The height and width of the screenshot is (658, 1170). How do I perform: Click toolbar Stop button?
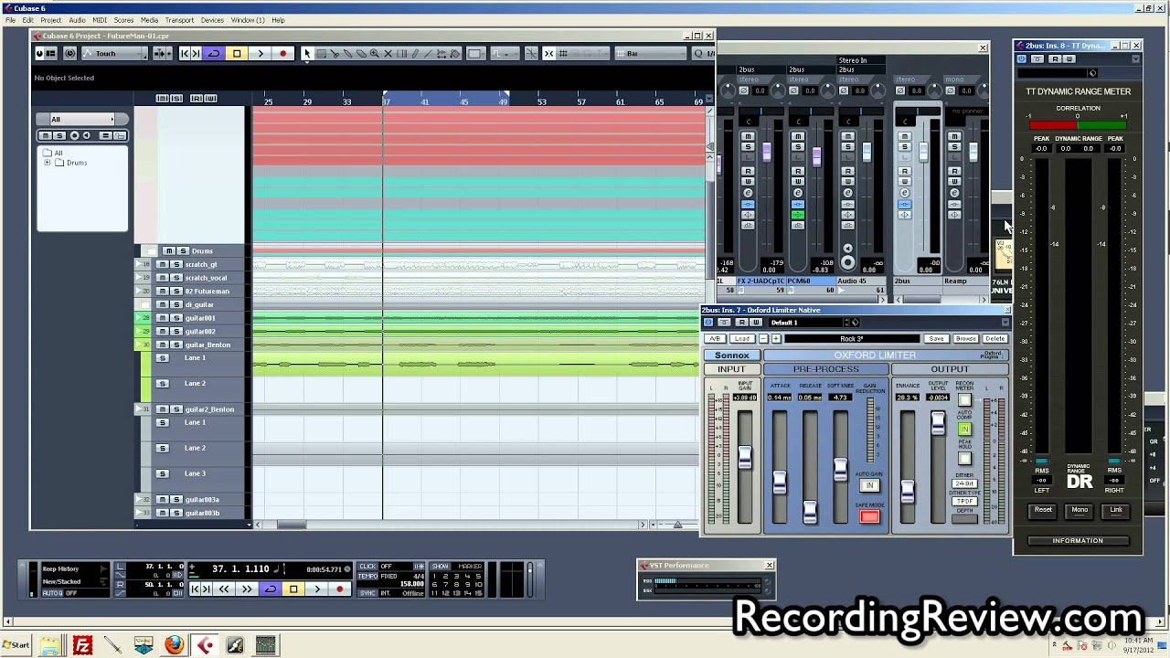click(x=237, y=54)
